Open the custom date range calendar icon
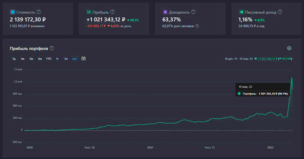Screen dimensions: 304x159 click(83, 58)
